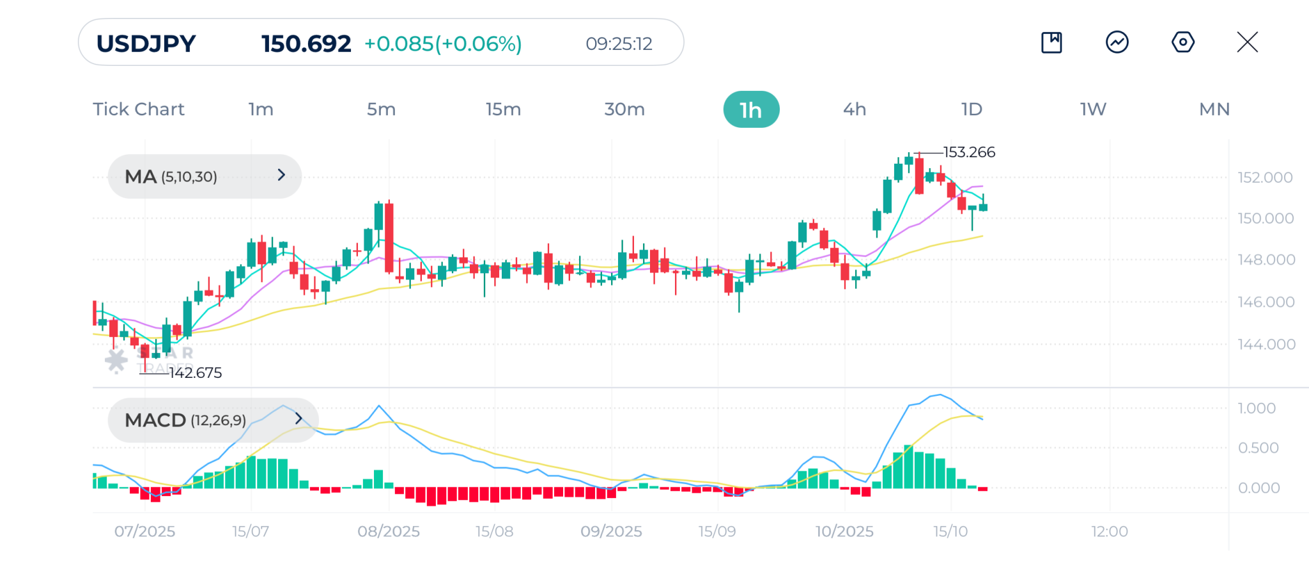
Task: Select the 1D daily timeframe
Action: 972,109
